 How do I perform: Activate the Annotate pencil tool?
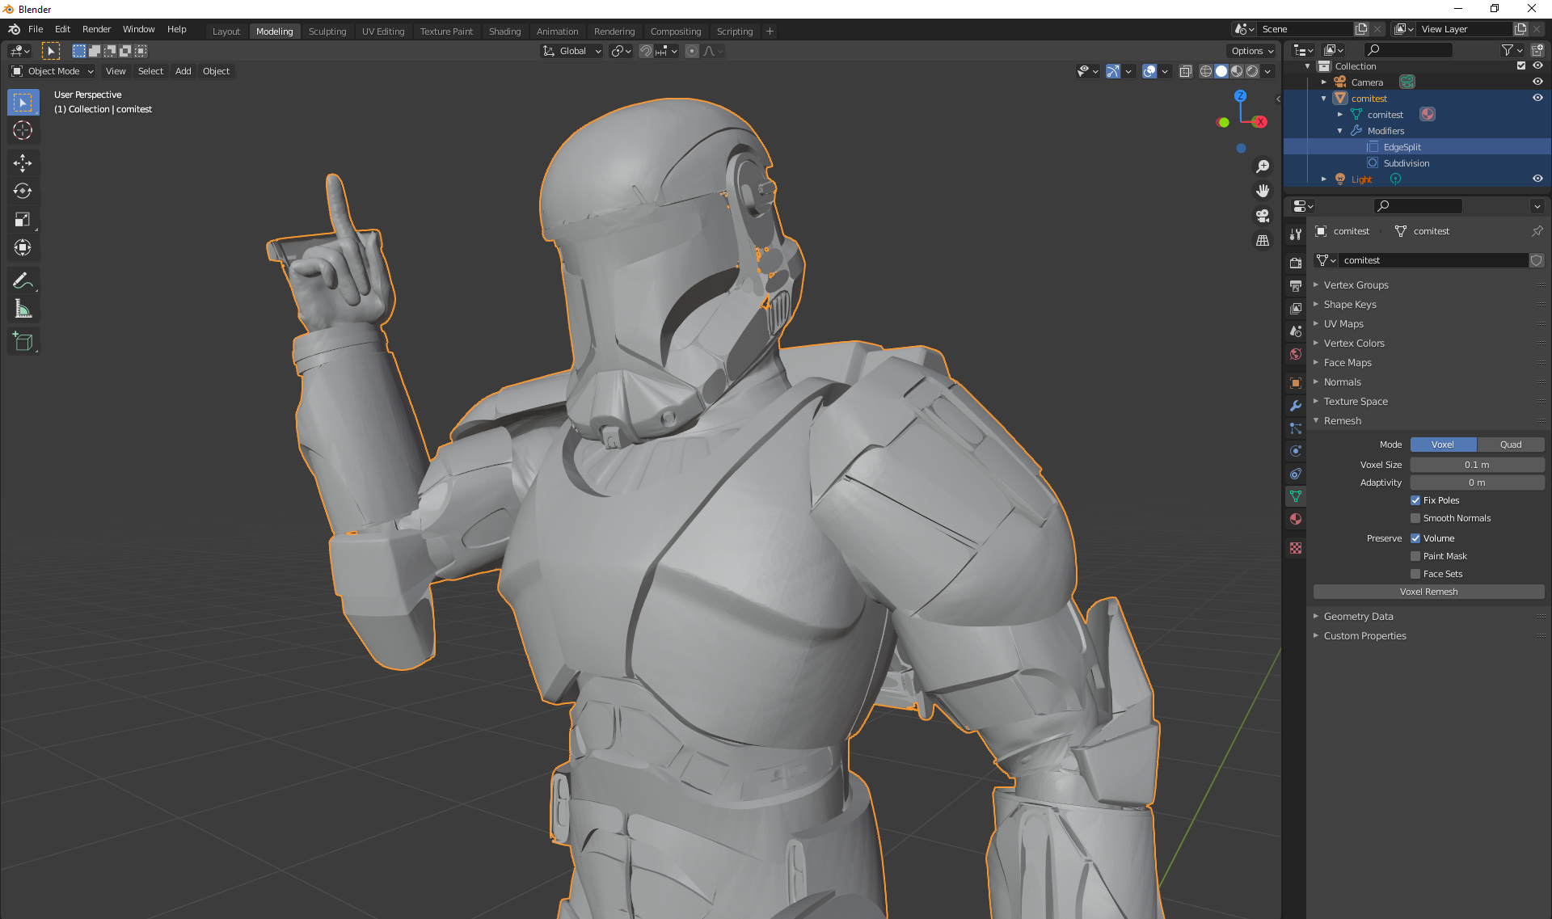[23, 280]
